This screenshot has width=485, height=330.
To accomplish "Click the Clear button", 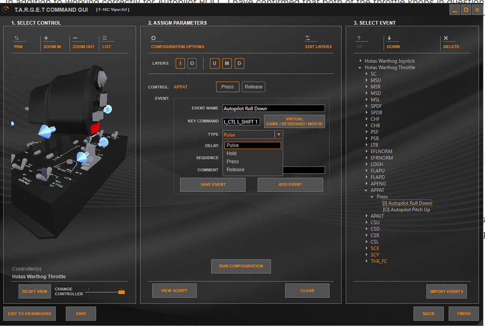I will pyautogui.click(x=307, y=291).
